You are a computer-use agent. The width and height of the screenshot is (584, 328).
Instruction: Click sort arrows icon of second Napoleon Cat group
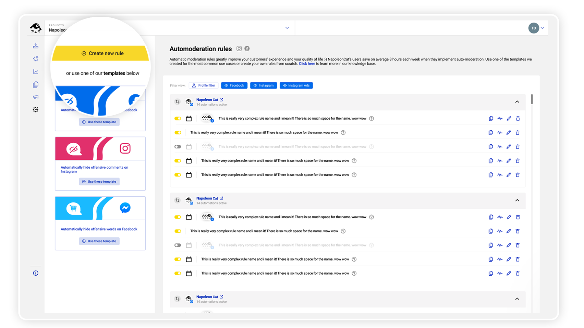click(x=177, y=200)
